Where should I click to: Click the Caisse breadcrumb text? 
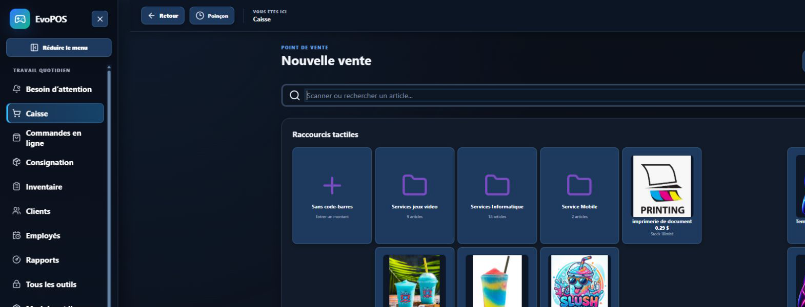click(x=261, y=19)
